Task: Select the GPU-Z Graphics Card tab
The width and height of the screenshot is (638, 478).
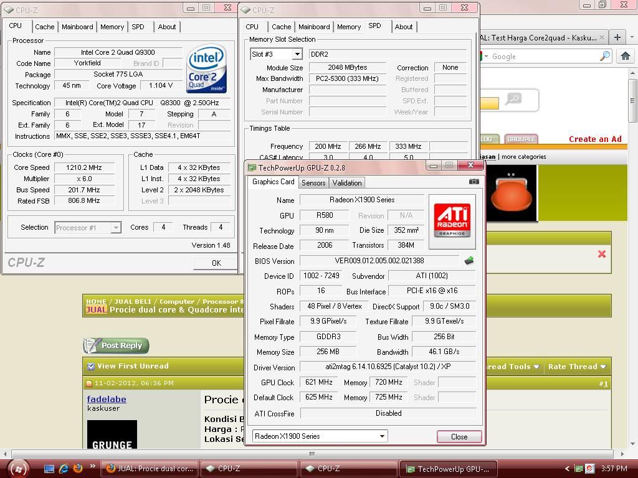Action: click(273, 182)
